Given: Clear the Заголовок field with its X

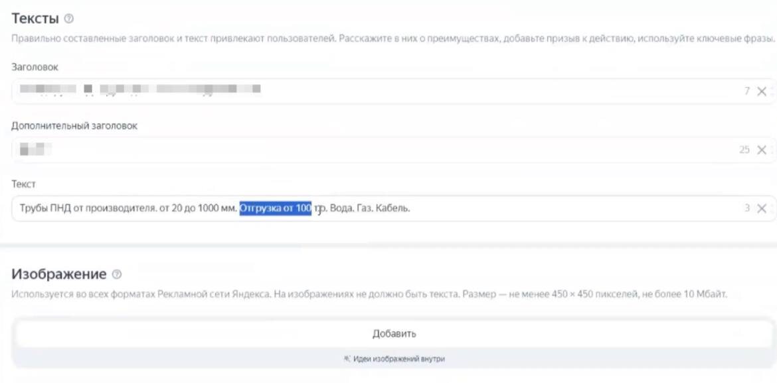Looking at the screenshot, I should [x=762, y=91].
